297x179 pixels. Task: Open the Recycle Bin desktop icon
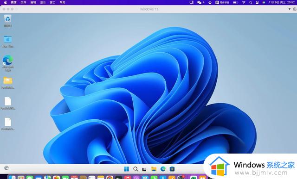click(x=8, y=21)
